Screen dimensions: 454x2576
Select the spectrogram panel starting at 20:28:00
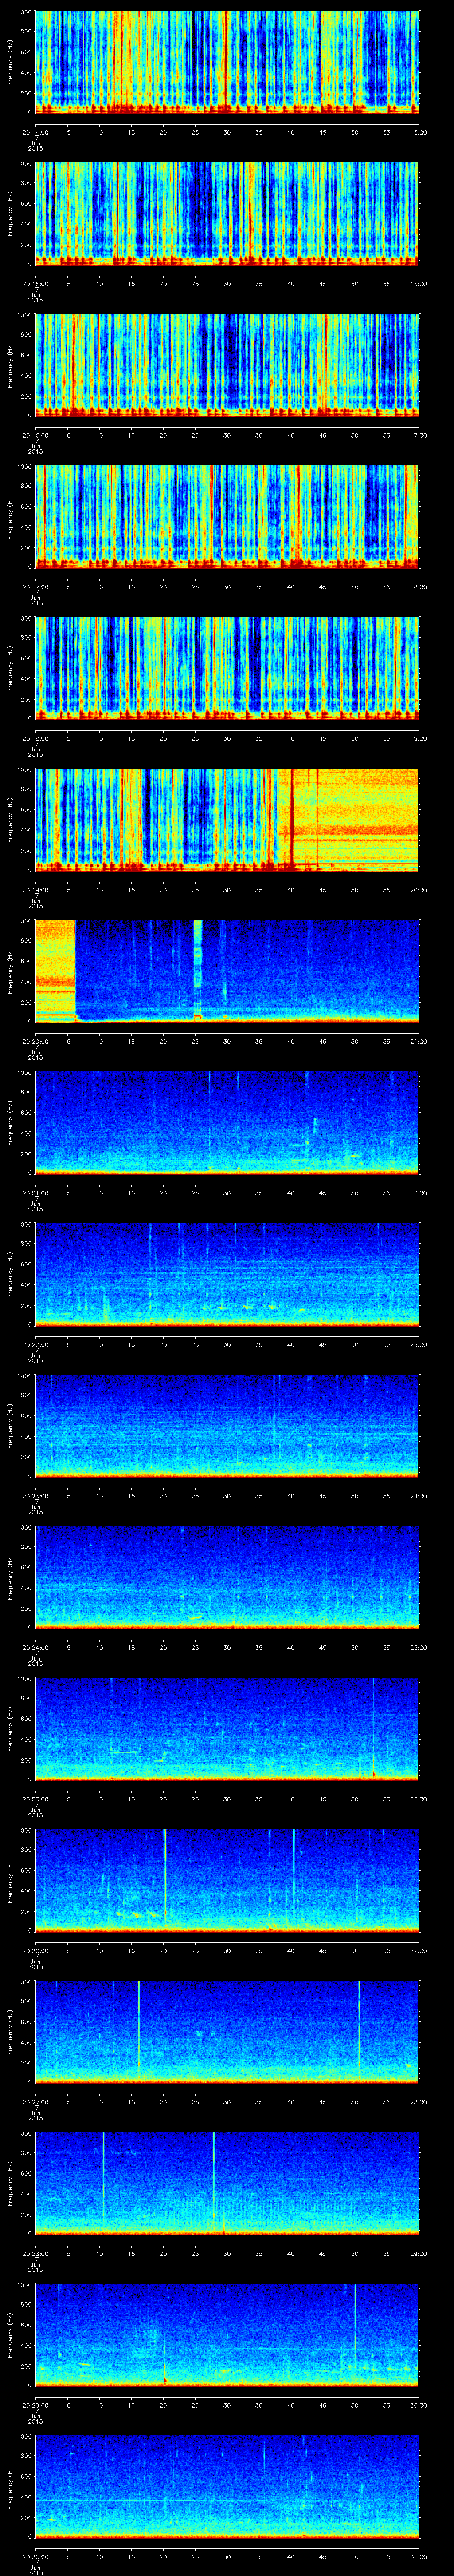click(227, 2184)
